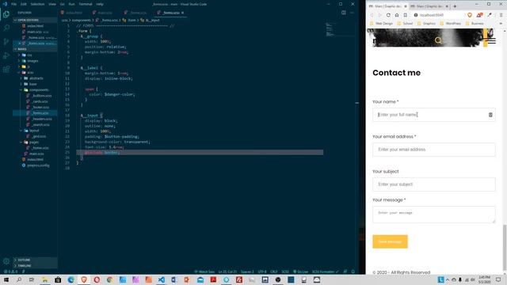Open the Search view in the activity bar
The width and height of the screenshot is (507, 285).
(6, 28)
